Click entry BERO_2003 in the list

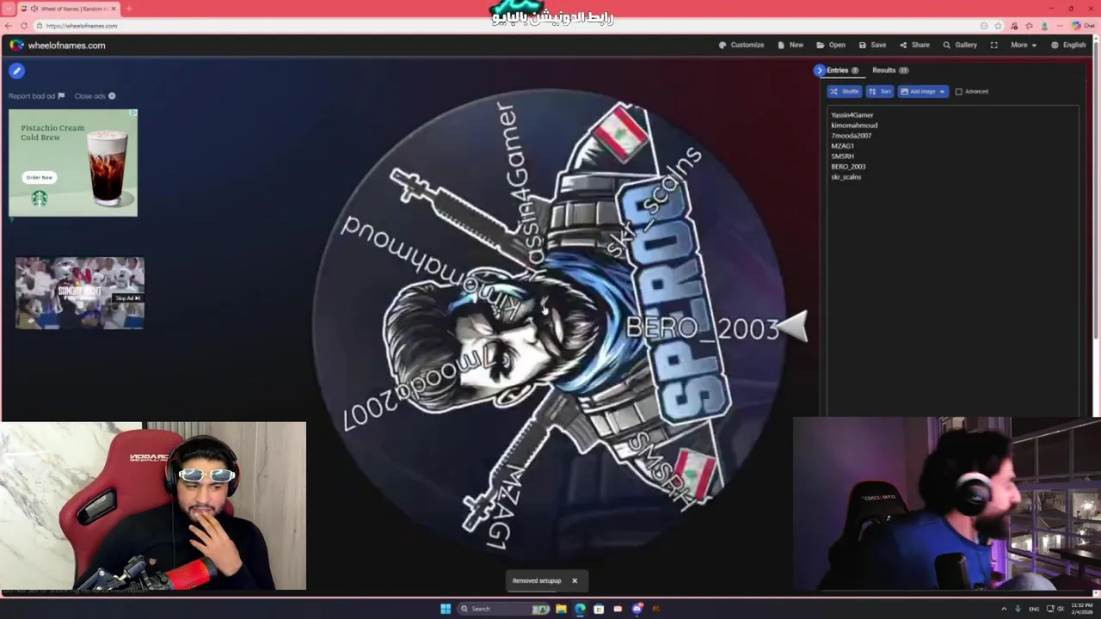coord(848,167)
